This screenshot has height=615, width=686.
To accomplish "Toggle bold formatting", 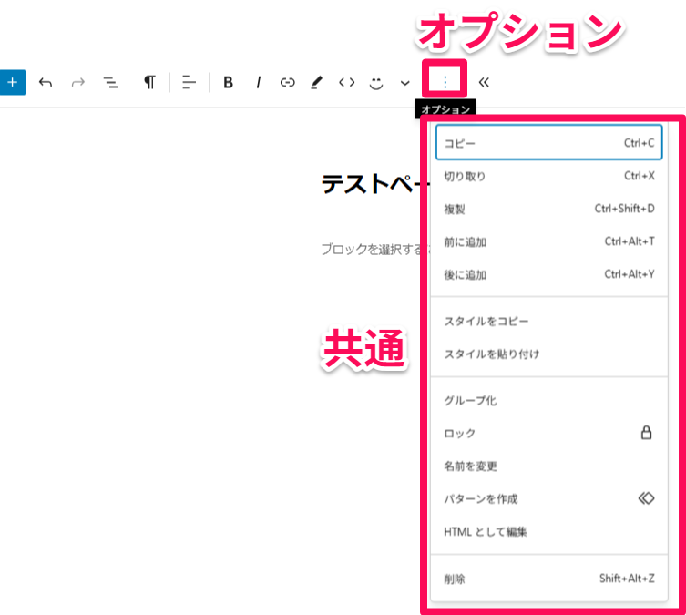I will pos(229,82).
